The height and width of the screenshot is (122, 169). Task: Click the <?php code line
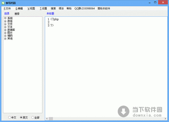click(55, 19)
